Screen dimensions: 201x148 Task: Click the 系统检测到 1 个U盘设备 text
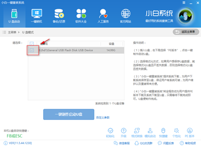pyautogui.click(x=110, y=103)
